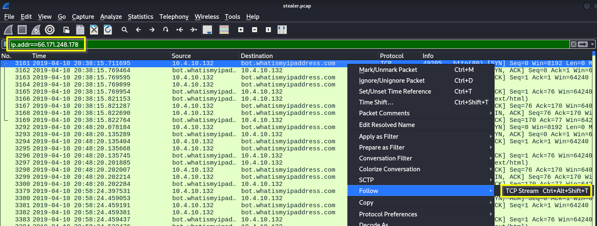Start capture with the shark fin icon
The width and height of the screenshot is (597, 226).
(x=9, y=30)
